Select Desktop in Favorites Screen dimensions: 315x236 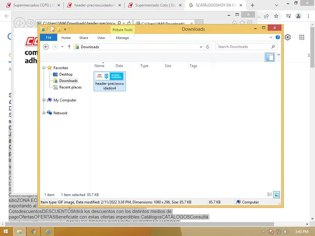pos(66,74)
